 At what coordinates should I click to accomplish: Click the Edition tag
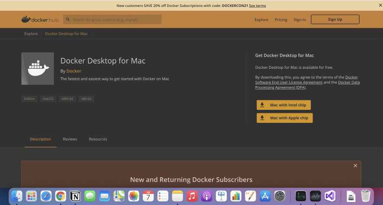pyautogui.click(x=29, y=99)
